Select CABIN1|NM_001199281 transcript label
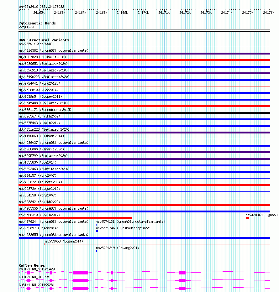Image resolution: width=279 pixels, height=292 pixels. (37, 285)
